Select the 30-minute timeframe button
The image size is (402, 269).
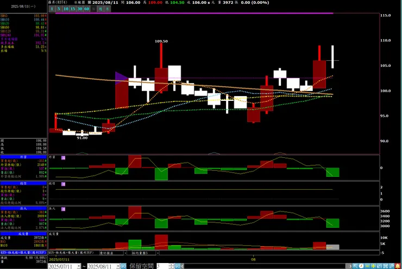[80, 9]
